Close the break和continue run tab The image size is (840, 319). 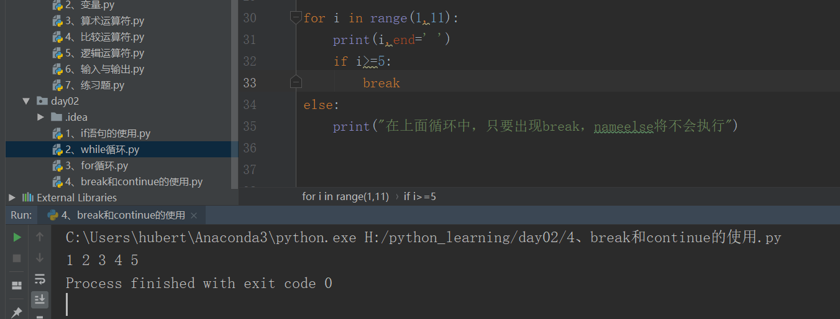[x=194, y=216]
